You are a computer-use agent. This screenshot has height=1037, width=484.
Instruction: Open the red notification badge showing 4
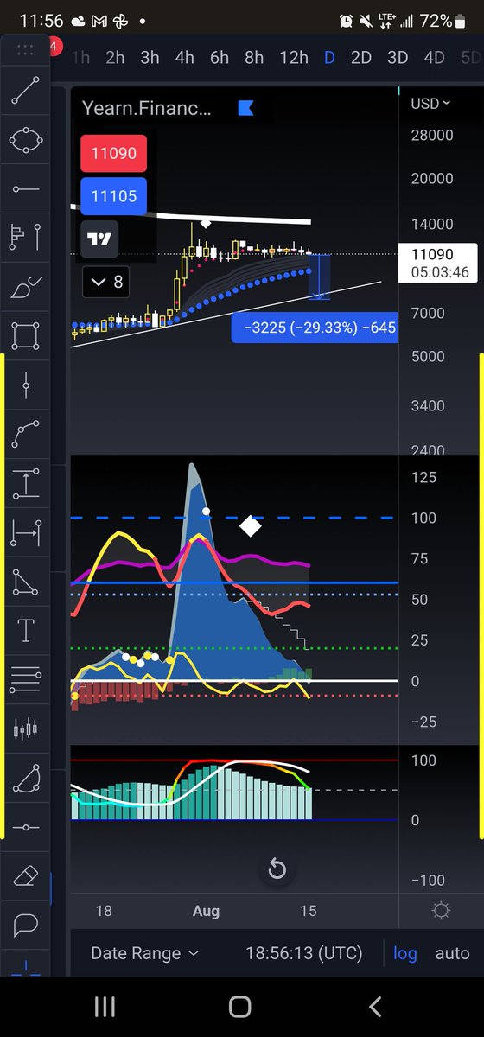pos(55,46)
